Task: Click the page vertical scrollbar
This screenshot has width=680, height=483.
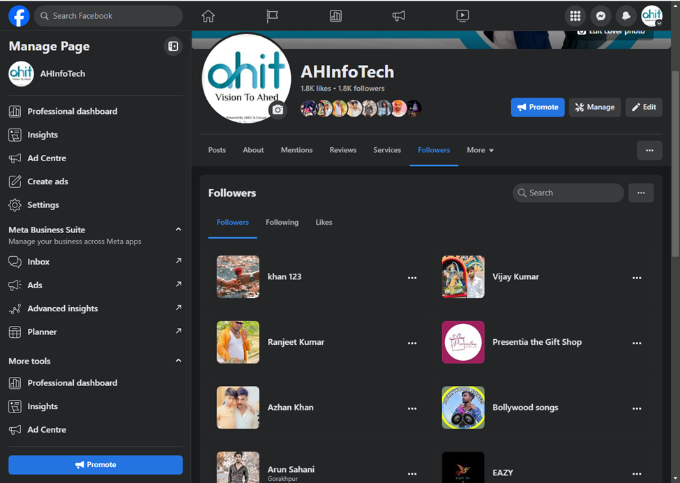Action: pos(675,163)
